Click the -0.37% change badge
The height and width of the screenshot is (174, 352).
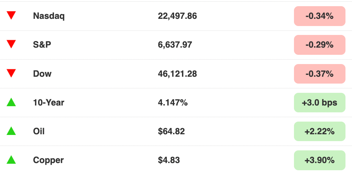click(319, 74)
